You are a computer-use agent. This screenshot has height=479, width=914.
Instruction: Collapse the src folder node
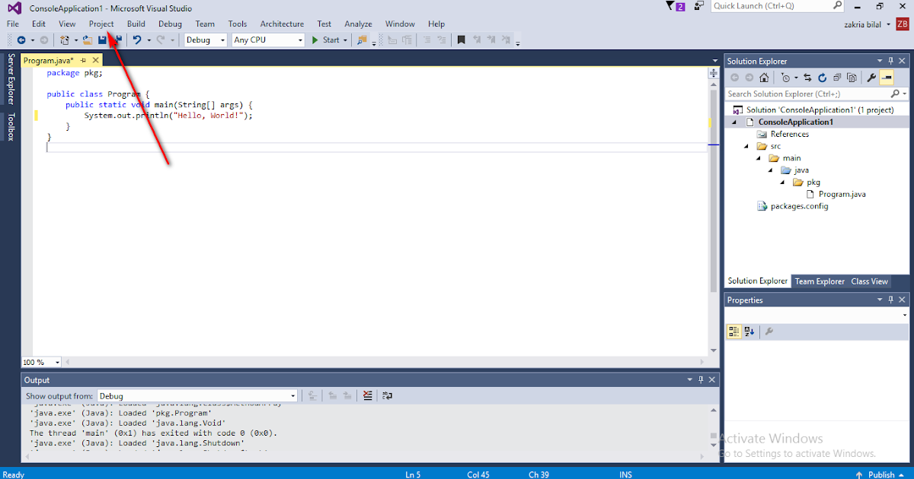[x=746, y=146]
